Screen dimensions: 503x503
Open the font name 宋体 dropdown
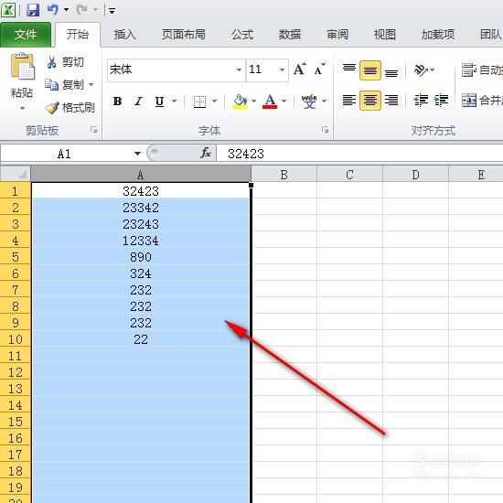[239, 70]
